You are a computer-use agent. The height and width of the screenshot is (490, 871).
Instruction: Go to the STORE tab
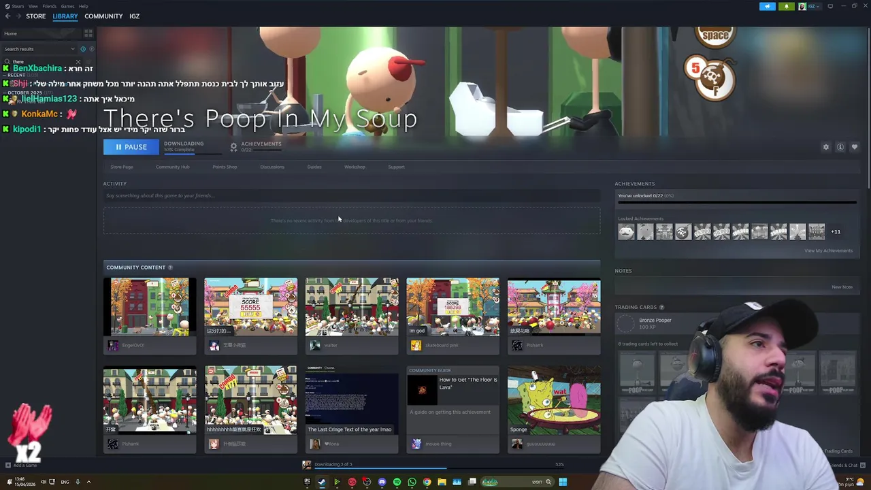[x=35, y=16]
